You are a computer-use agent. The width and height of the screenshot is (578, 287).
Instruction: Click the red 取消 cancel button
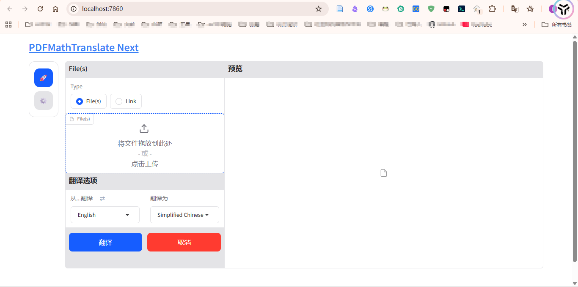click(184, 242)
